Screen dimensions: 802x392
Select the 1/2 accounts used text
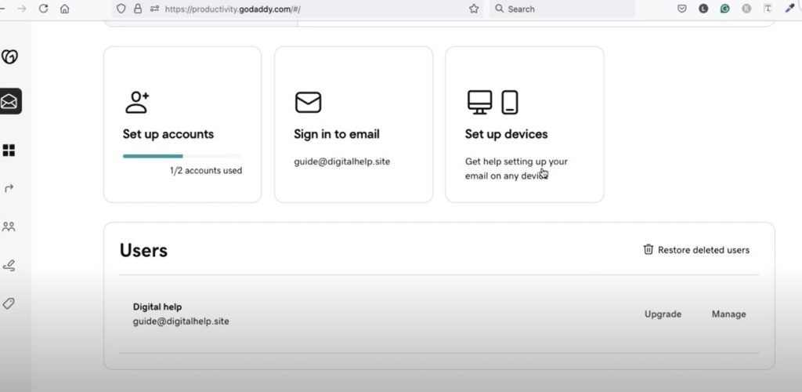pos(206,170)
